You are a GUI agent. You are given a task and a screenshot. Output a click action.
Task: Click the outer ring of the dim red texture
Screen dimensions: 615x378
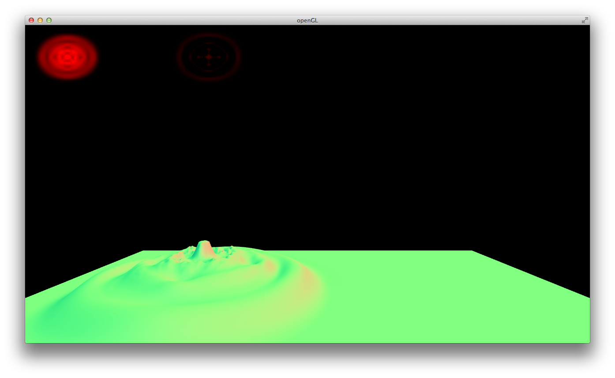click(x=209, y=35)
